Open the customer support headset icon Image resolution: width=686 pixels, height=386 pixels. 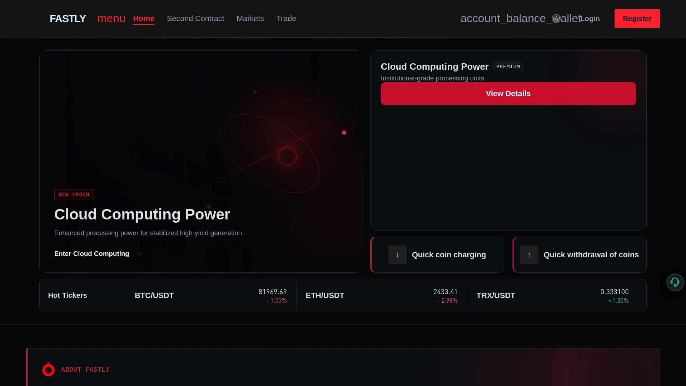coord(675,282)
